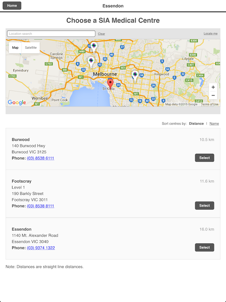This screenshot has width=226, height=302.
Task: Click the 16.0 km distance value
Action: coord(207,229)
